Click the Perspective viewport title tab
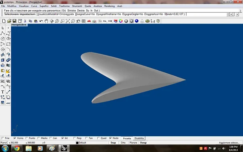 pyautogui.click(x=19, y=25)
